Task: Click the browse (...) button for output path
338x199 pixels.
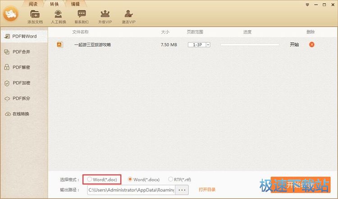Action: pos(182,190)
